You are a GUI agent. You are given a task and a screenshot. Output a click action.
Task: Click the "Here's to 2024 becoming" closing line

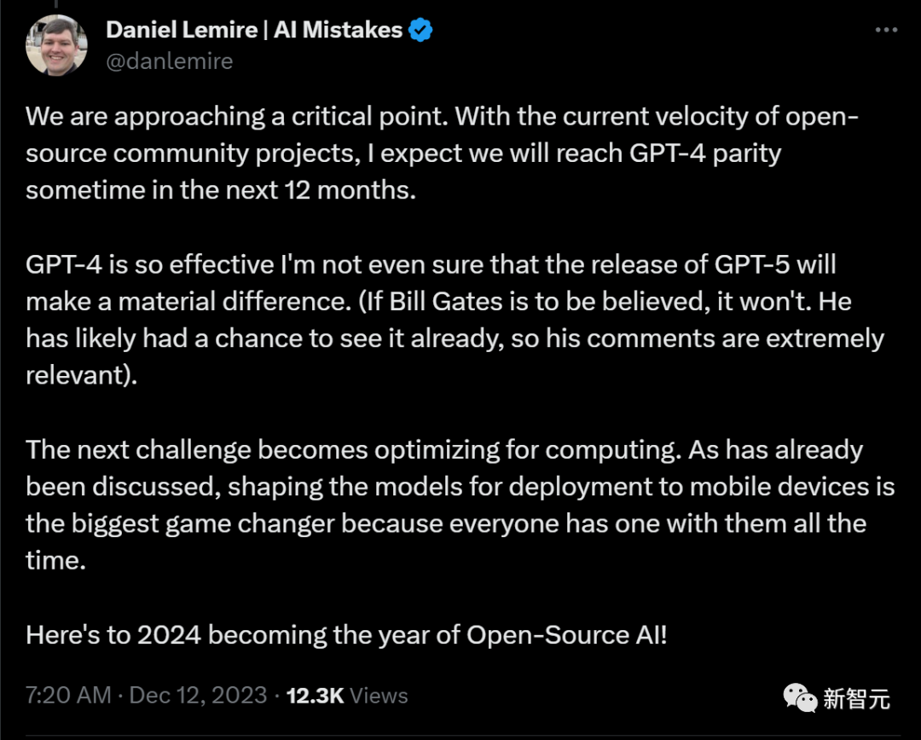pyautogui.click(x=194, y=635)
